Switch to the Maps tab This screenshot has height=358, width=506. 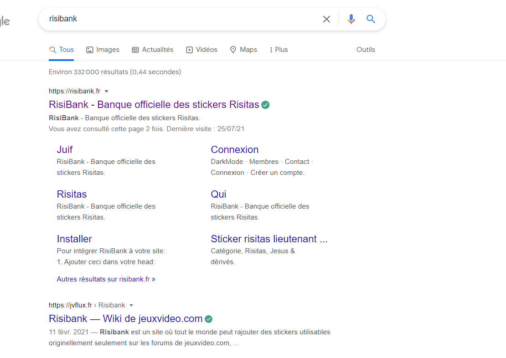243,50
